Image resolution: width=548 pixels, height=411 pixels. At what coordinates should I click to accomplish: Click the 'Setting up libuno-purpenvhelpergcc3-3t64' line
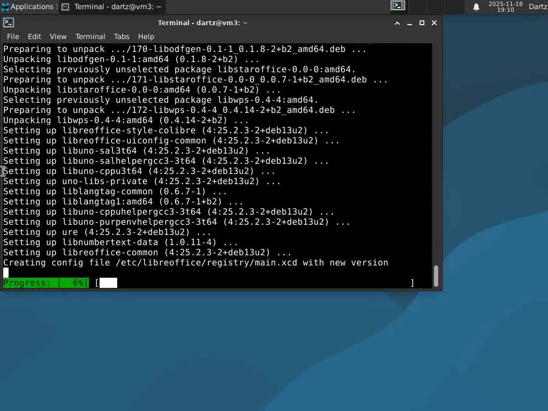[x=177, y=222]
